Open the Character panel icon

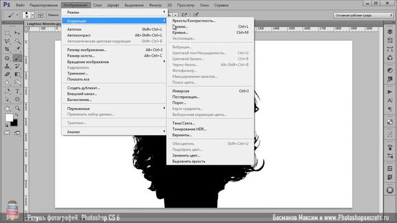(390, 100)
